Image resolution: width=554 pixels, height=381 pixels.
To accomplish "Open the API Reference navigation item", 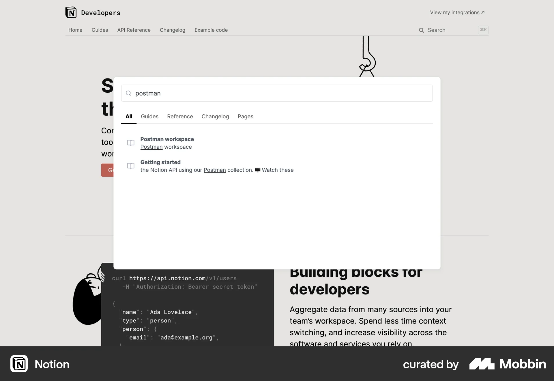I will 134,30.
